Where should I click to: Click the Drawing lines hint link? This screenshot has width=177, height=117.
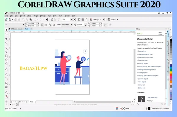point(142,51)
